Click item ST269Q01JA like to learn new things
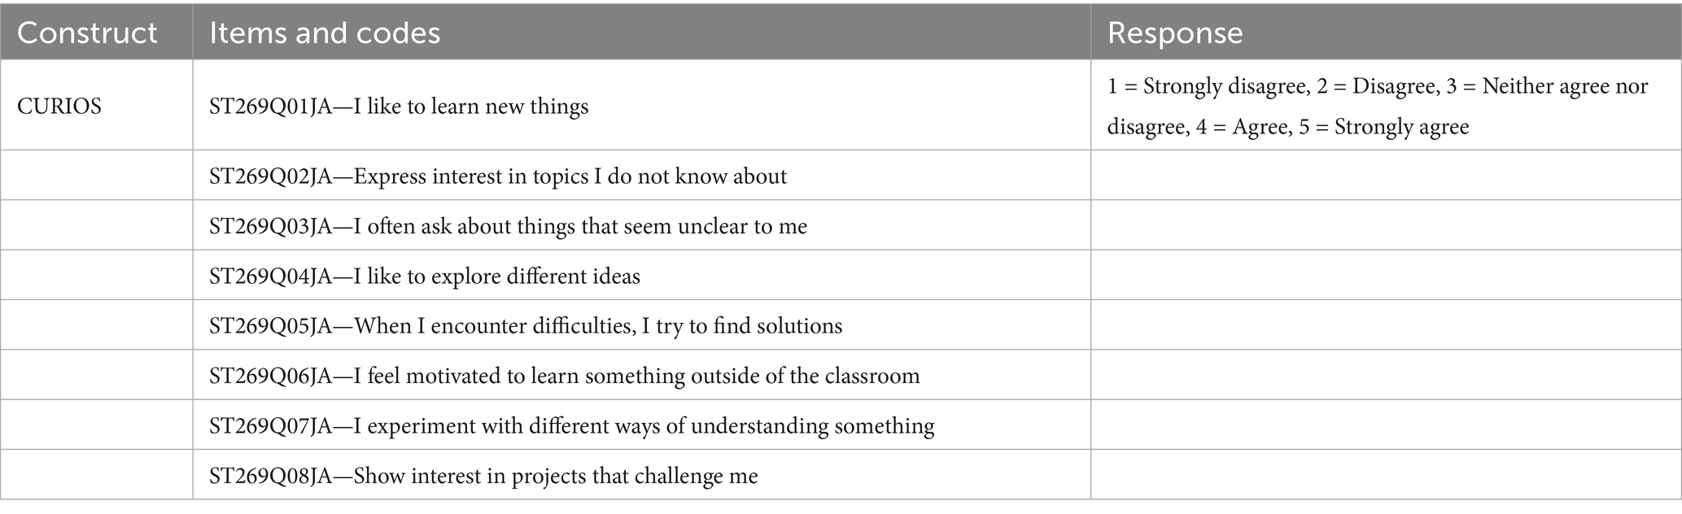The image size is (1682, 514). pyautogui.click(x=399, y=107)
